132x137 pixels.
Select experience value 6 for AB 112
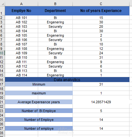coord(101,66)
